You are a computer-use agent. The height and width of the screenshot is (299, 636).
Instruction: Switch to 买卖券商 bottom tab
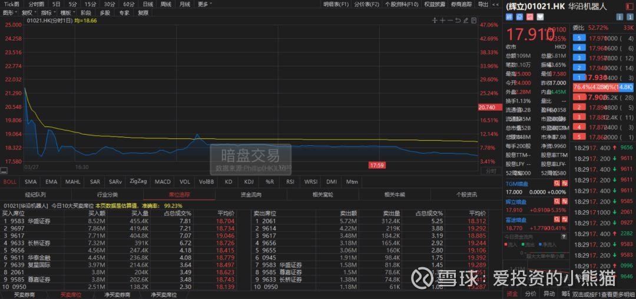24,295
